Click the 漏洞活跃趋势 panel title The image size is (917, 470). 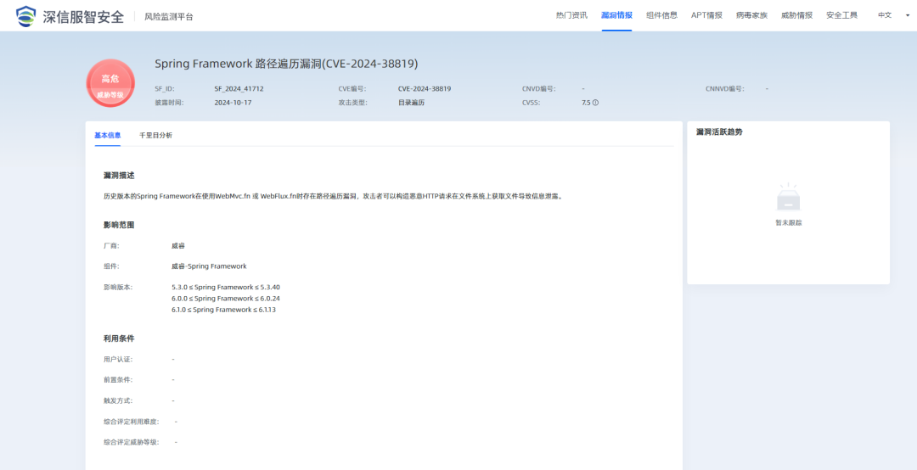[x=719, y=132]
